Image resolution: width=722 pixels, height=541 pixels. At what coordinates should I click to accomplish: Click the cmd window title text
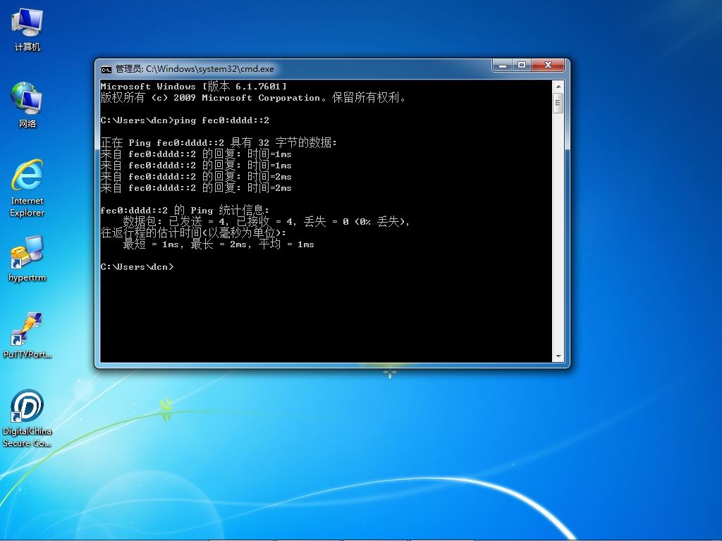point(195,69)
